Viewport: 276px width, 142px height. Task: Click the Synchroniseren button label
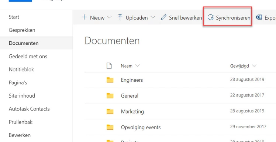[x=233, y=18]
